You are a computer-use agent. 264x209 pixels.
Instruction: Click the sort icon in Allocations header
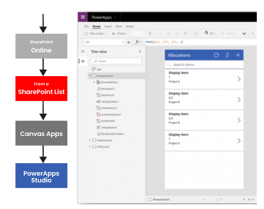227,55
